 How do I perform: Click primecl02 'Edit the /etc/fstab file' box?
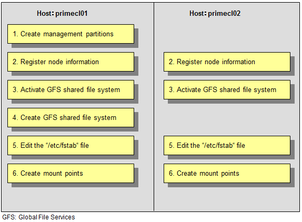click(227, 145)
